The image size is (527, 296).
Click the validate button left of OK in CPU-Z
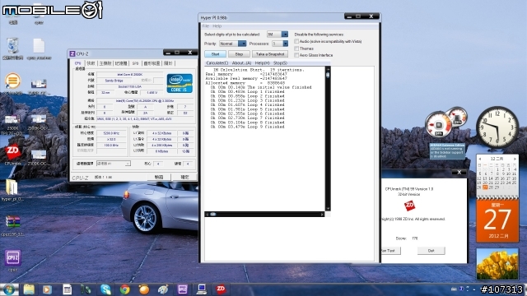tap(159, 177)
